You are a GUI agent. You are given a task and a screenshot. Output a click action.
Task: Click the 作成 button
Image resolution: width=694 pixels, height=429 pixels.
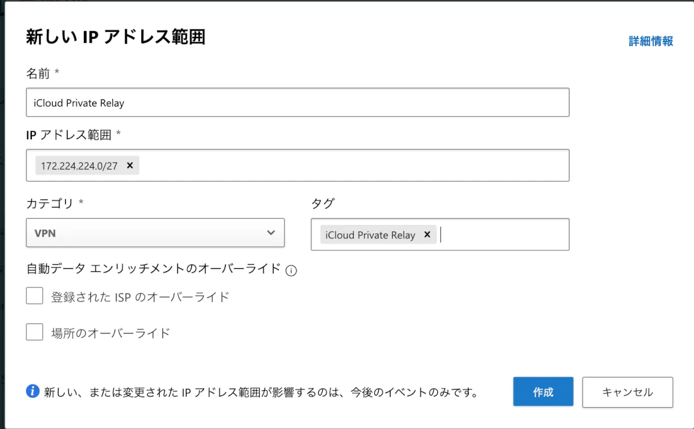[x=542, y=392]
